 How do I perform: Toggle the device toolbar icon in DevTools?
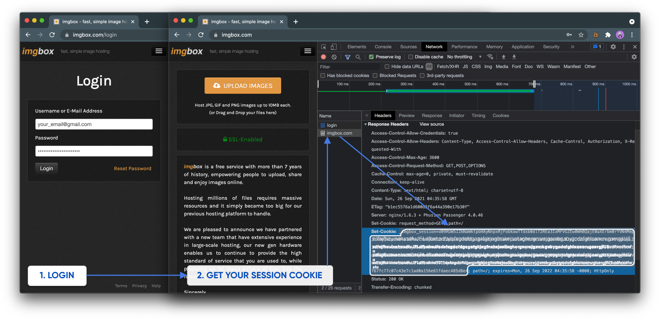coord(334,47)
